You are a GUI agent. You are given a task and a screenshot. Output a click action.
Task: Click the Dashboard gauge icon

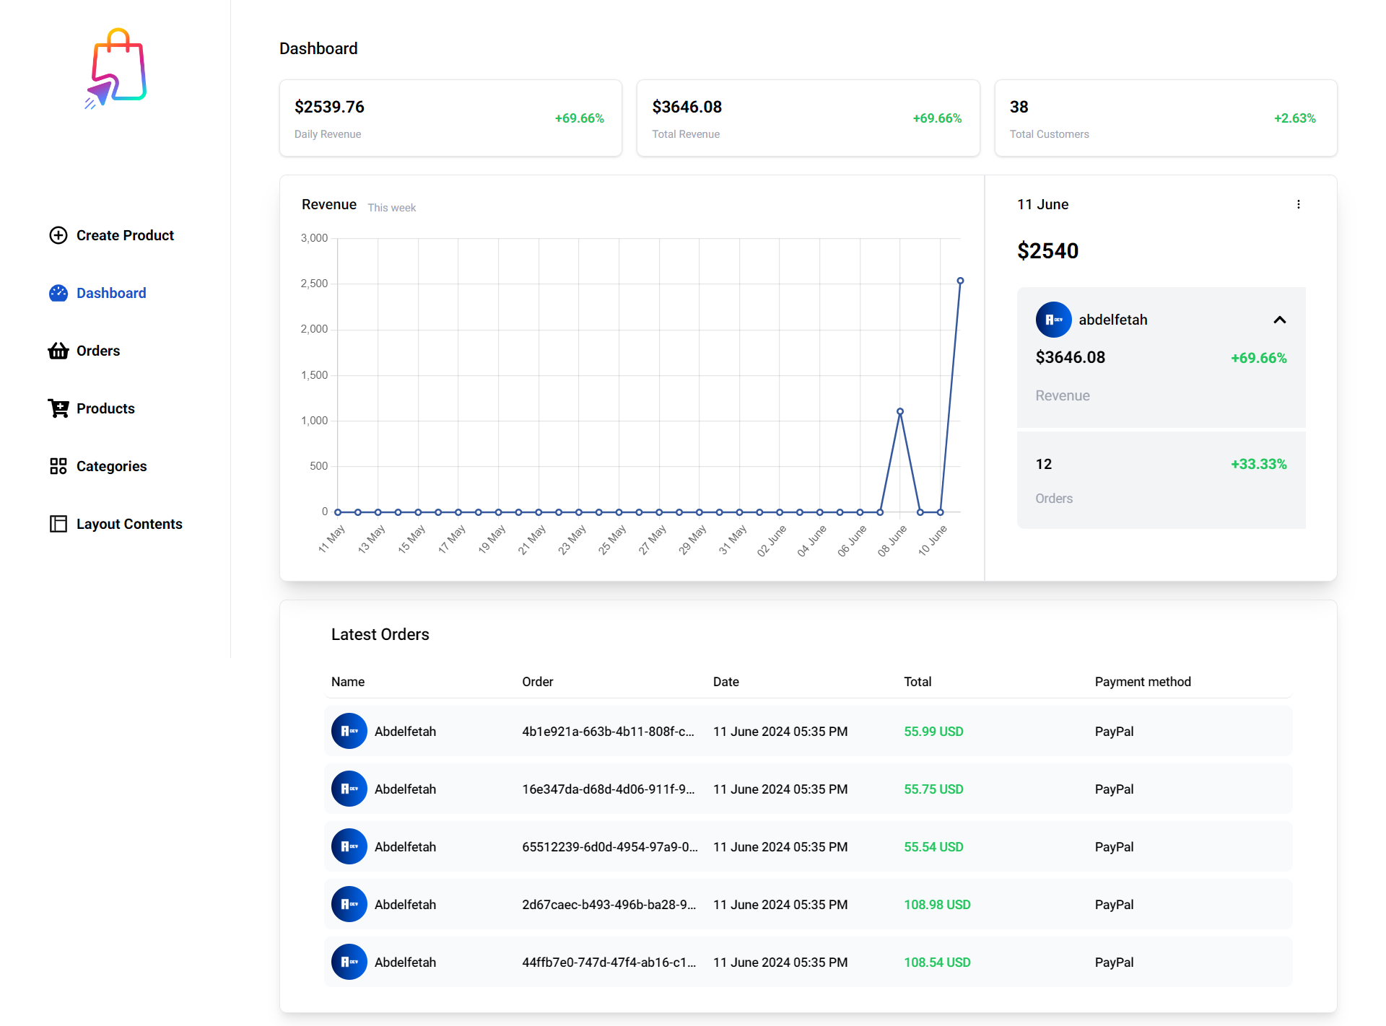pyautogui.click(x=58, y=293)
